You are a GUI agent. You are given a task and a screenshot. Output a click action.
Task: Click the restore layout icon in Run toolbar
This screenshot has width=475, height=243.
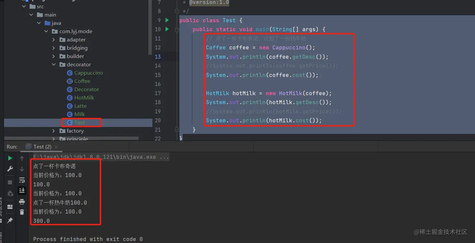click(x=10, y=207)
